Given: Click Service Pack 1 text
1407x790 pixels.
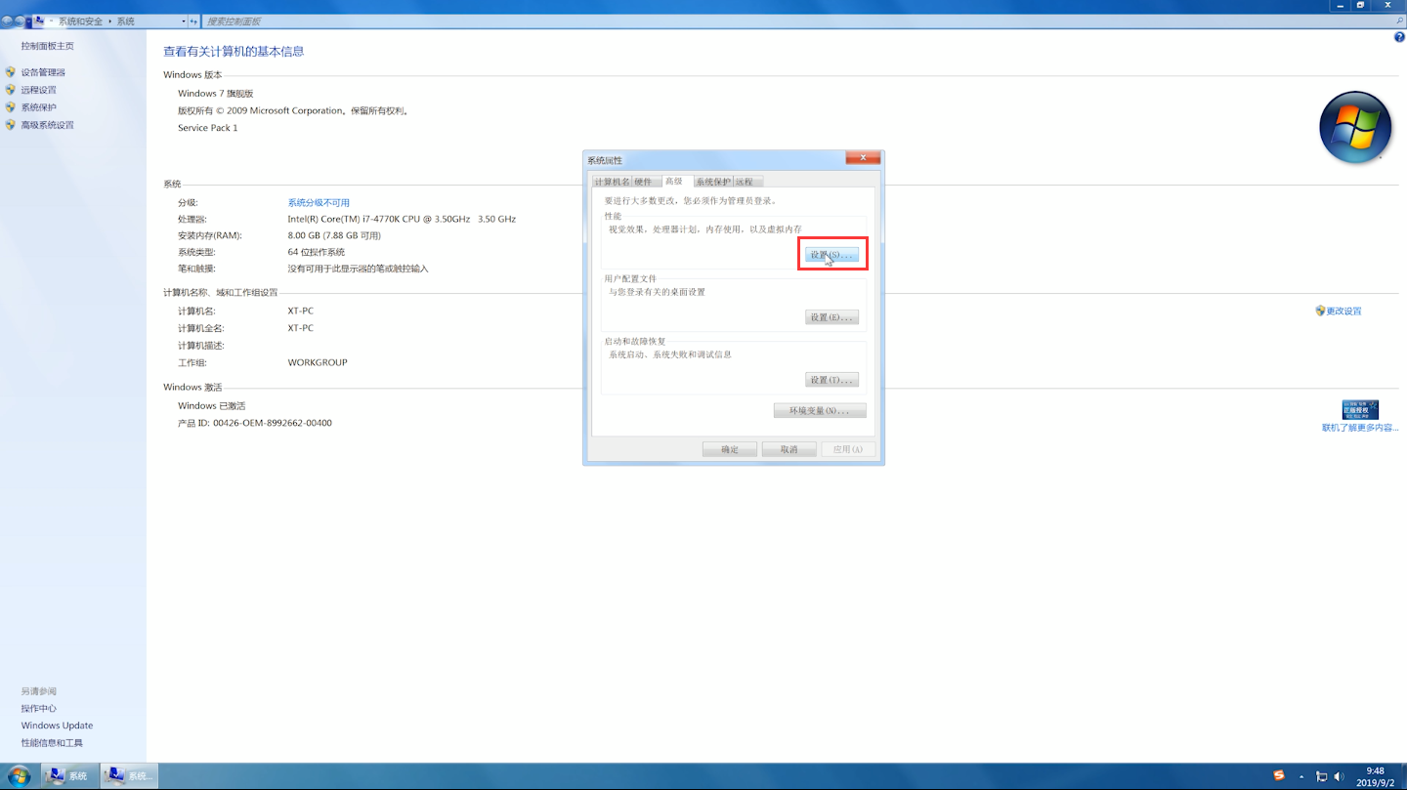Looking at the screenshot, I should pos(207,128).
